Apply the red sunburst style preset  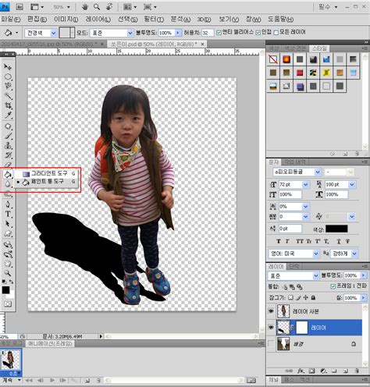coord(286,59)
